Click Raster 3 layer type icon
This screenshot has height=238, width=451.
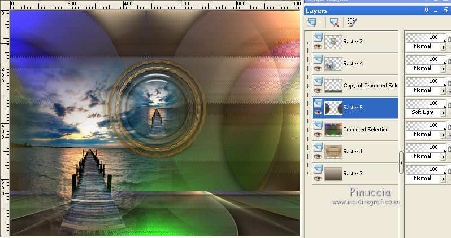coord(318,169)
